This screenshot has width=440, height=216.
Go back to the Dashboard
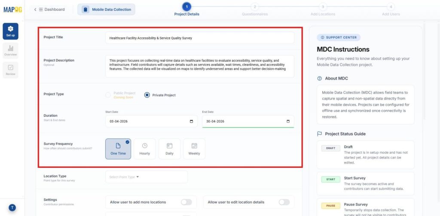[49, 9]
